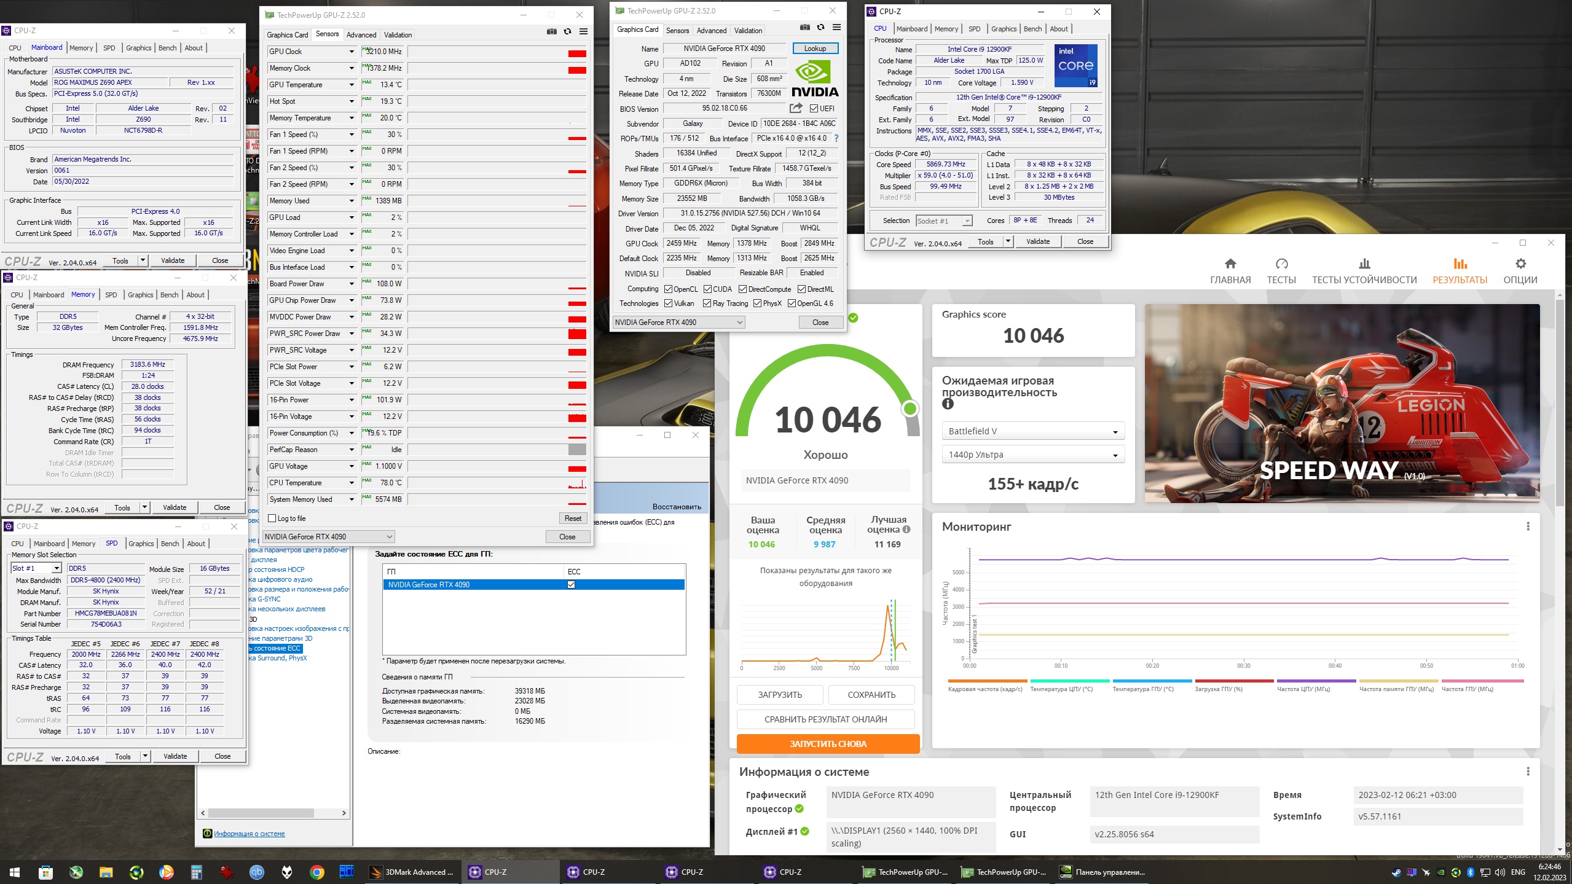This screenshot has height=884, width=1572.
Task: Toggle the CUDA checkbox in GPU-Z
Action: 707,289
